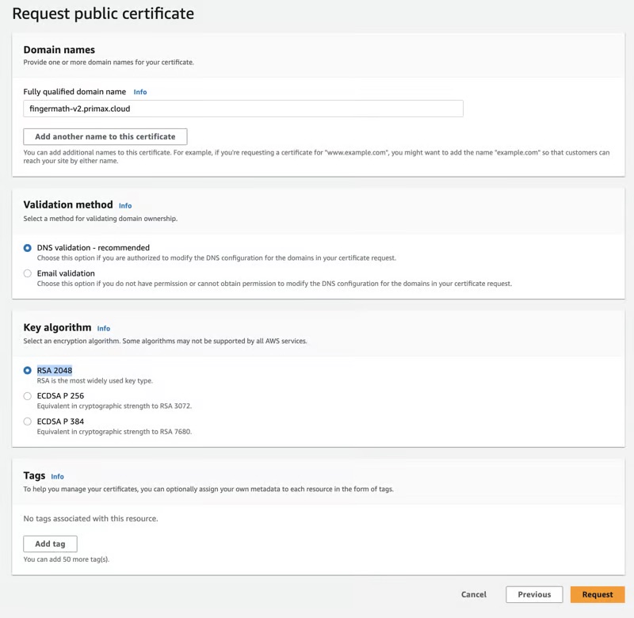Select the RSA 2048 radio button
Screen dimensions: 634x618
pos(27,369)
